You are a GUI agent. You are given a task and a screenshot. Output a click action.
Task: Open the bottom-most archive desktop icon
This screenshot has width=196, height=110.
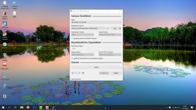(5, 97)
